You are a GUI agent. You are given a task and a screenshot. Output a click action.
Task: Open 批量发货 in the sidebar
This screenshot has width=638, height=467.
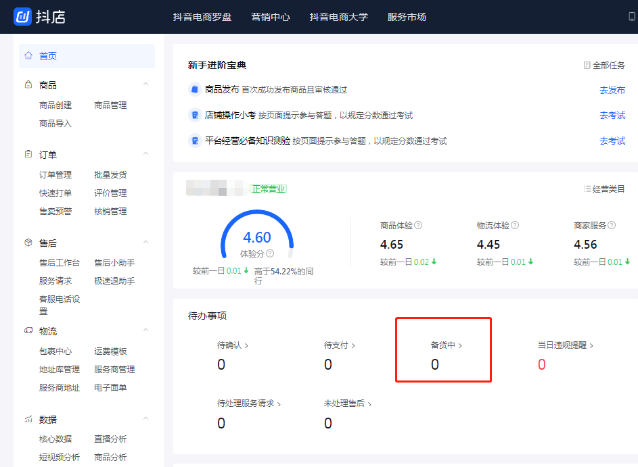[110, 175]
